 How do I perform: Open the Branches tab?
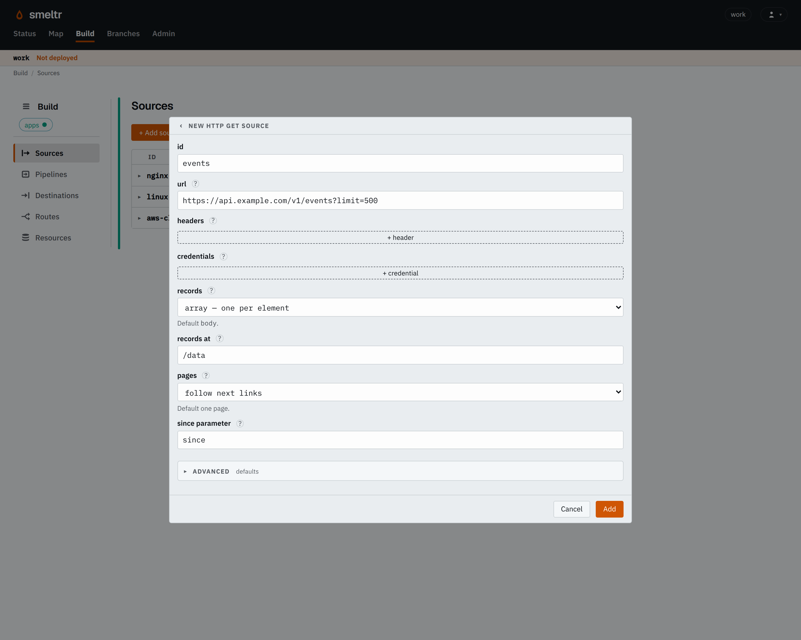[x=123, y=33]
